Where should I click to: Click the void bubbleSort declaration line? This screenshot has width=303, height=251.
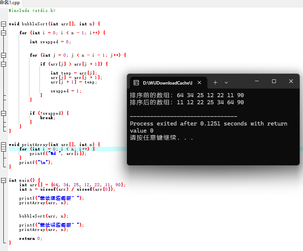54,24
